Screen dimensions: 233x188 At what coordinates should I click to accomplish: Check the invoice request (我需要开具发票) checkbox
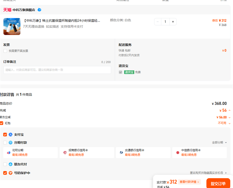click(5, 51)
